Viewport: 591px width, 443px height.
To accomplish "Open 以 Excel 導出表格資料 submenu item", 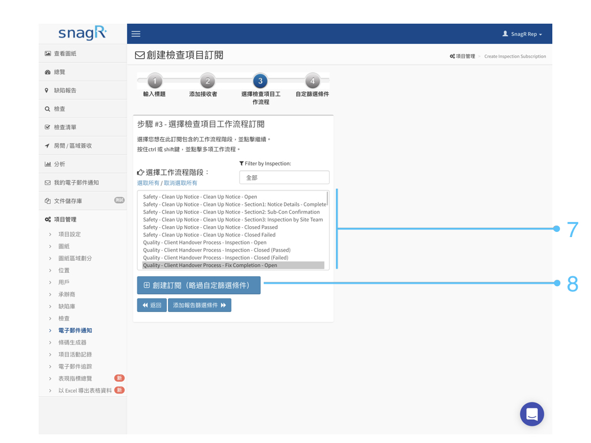I will (85, 391).
